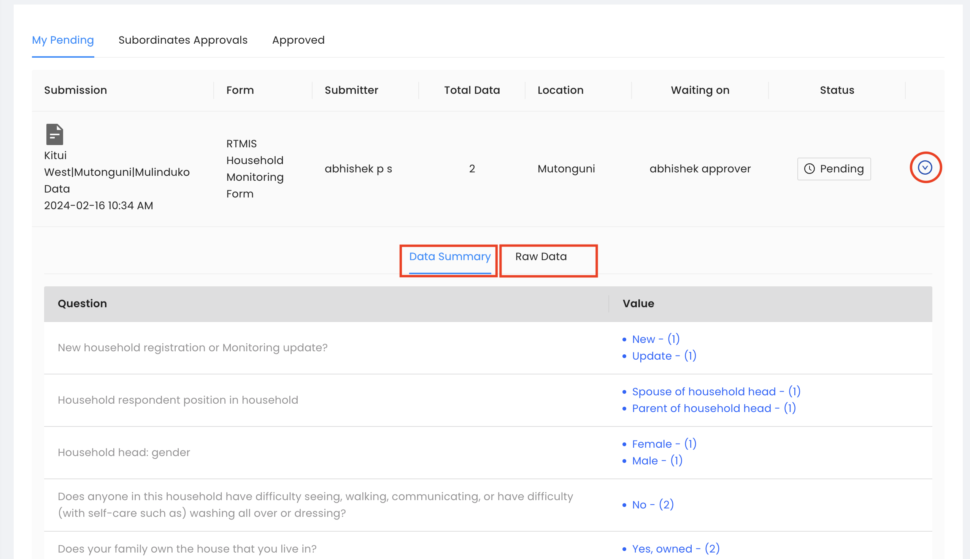Image resolution: width=970 pixels, height=559 pixels.
Task: Click the document icon in the submission row
Action: (55, 134)
